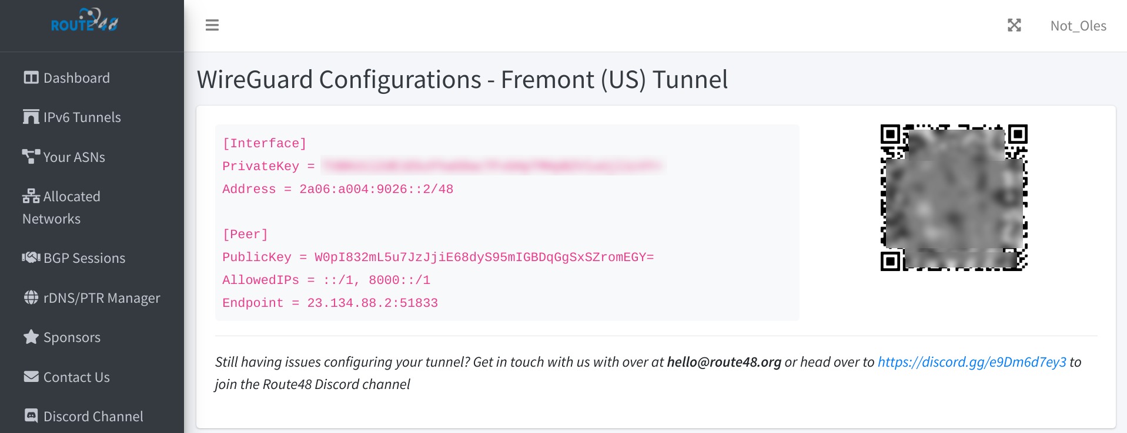Click the page title WireGuard Configurations

[x=462, y=80]
